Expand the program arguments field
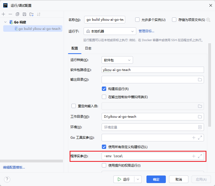This screenshot has height=186, width=215. [200, 156]
